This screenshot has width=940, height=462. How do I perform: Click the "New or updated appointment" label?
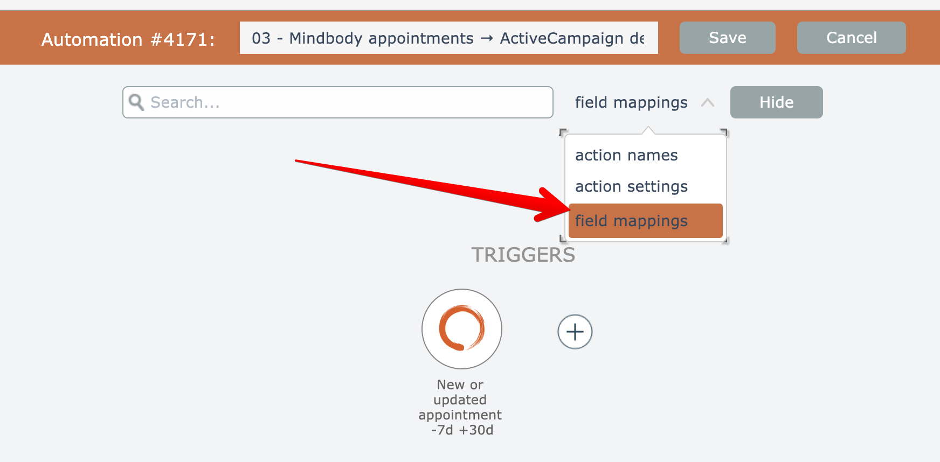pos(460,400)
